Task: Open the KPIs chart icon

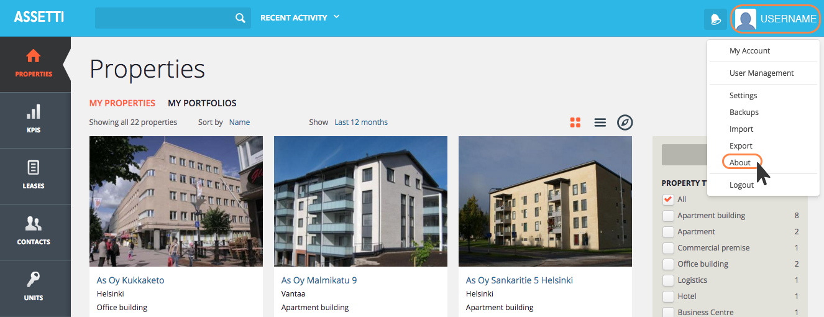Action: click(x=34, y=112)
